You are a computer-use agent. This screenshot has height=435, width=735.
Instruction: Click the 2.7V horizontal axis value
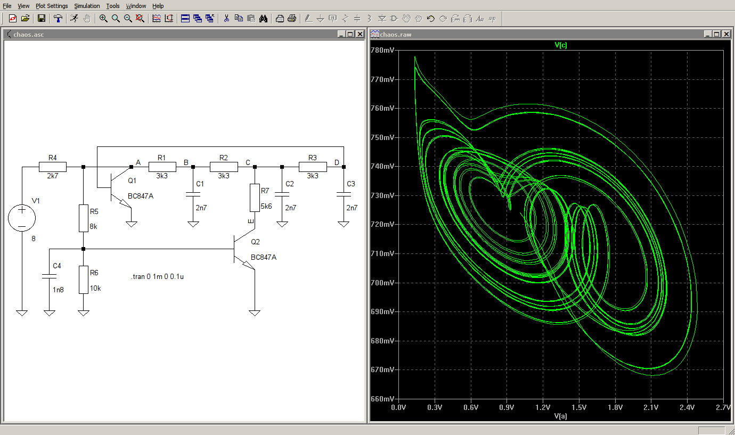click(x=722, y=407)
